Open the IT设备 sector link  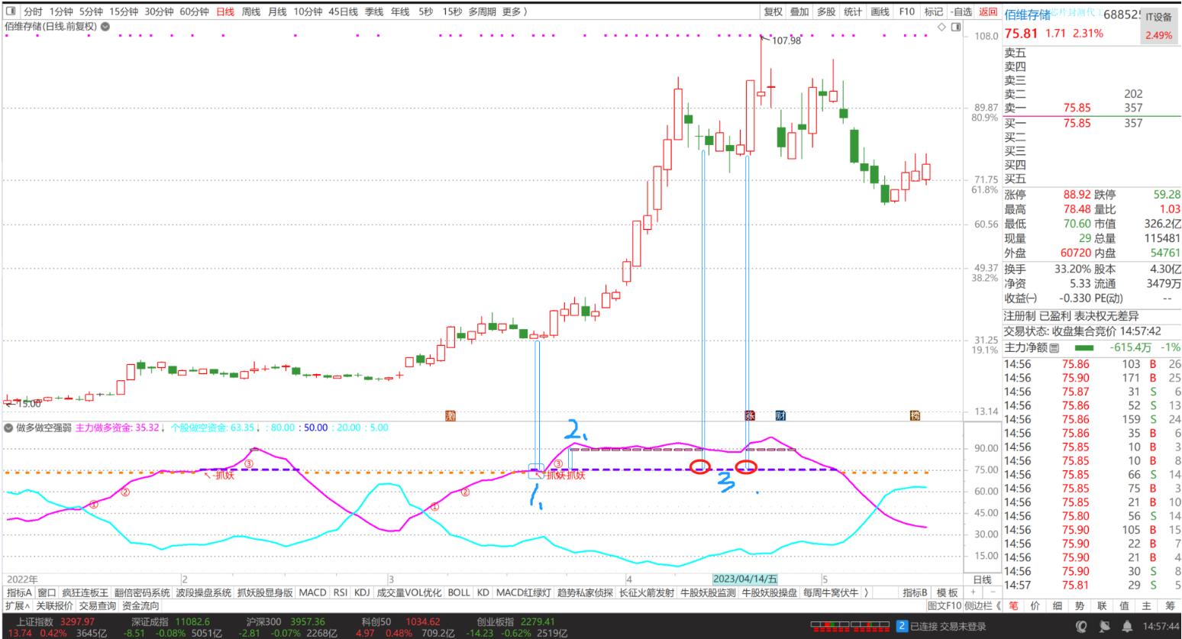point(1158,18)
